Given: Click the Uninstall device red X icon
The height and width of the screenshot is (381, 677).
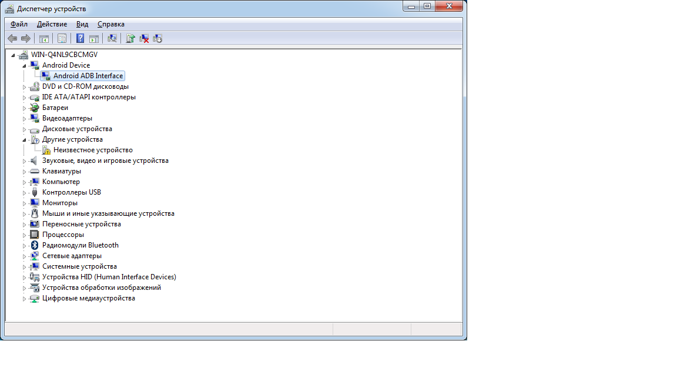Looking at the screenshot, I should [144, 38].
